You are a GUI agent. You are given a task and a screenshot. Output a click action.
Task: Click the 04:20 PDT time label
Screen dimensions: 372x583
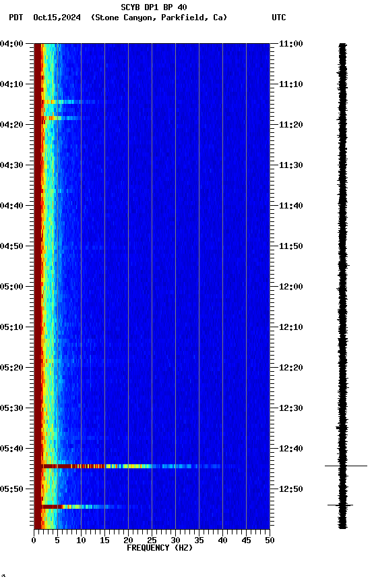(11, 125)
